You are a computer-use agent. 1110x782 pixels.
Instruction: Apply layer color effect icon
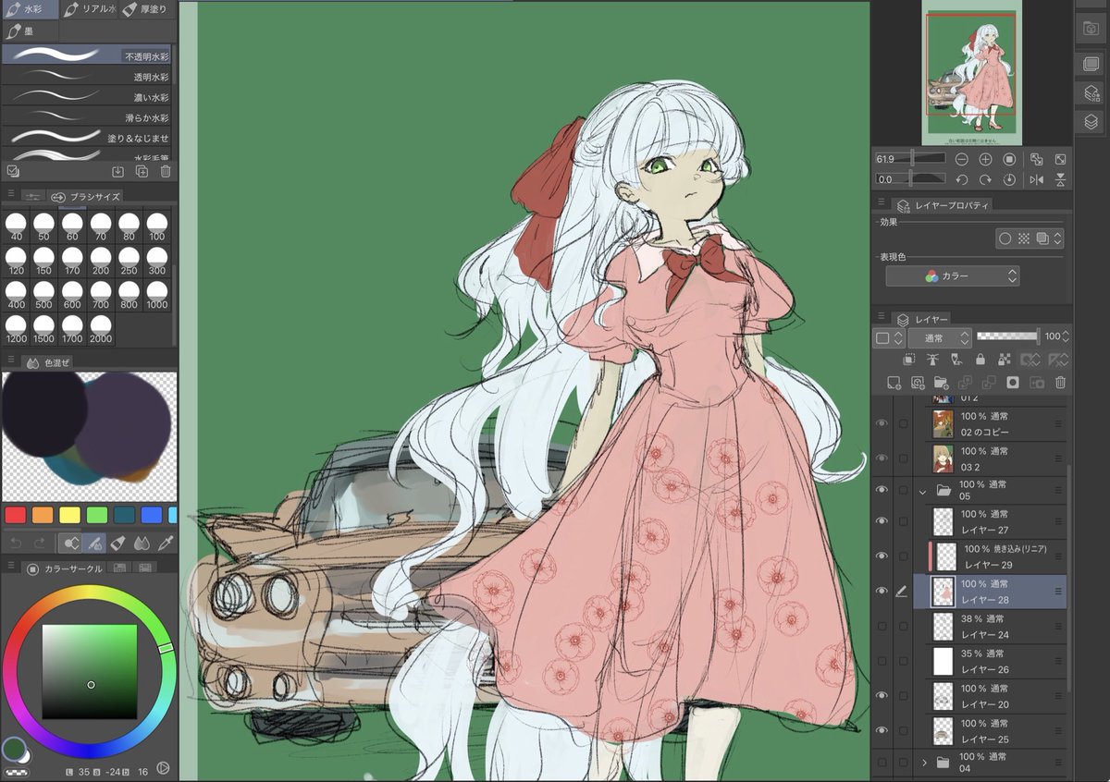point(1042,238)
